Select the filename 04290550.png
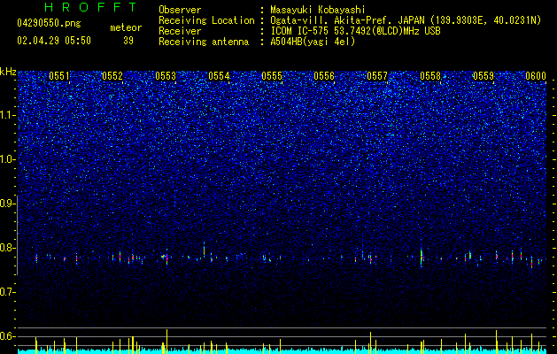The height and width of the screenshot is (354, 557). 49,24
